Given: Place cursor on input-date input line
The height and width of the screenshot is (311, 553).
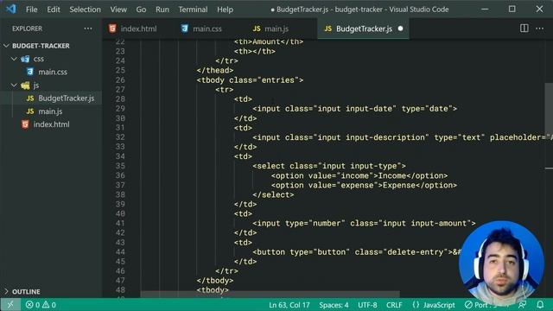Looking at the screenshot, I should [354, 109].
